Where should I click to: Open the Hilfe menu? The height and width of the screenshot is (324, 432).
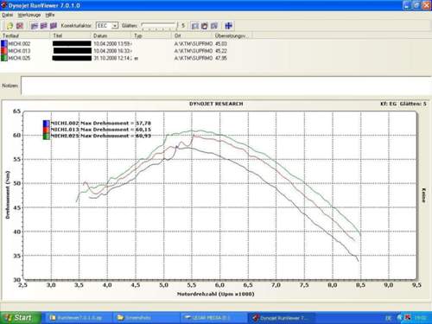point(50,15)
